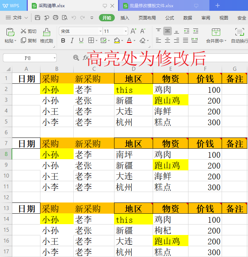Image resolution: width=248 pixels, height=257 pixels.
Task: Toggle middle vertical alignment
Action: coord(167,31)
